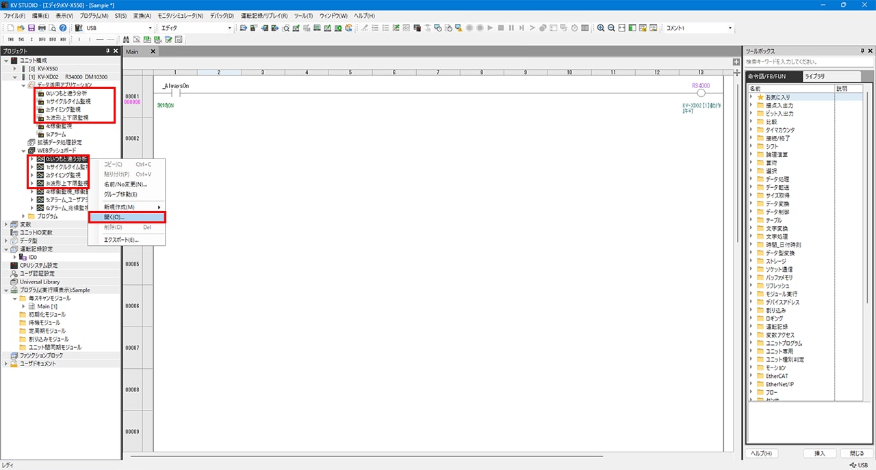Click the zoom out magnifier icon
Image resolution: width=876 pixels, height=470 pixels.
[612, 28]
